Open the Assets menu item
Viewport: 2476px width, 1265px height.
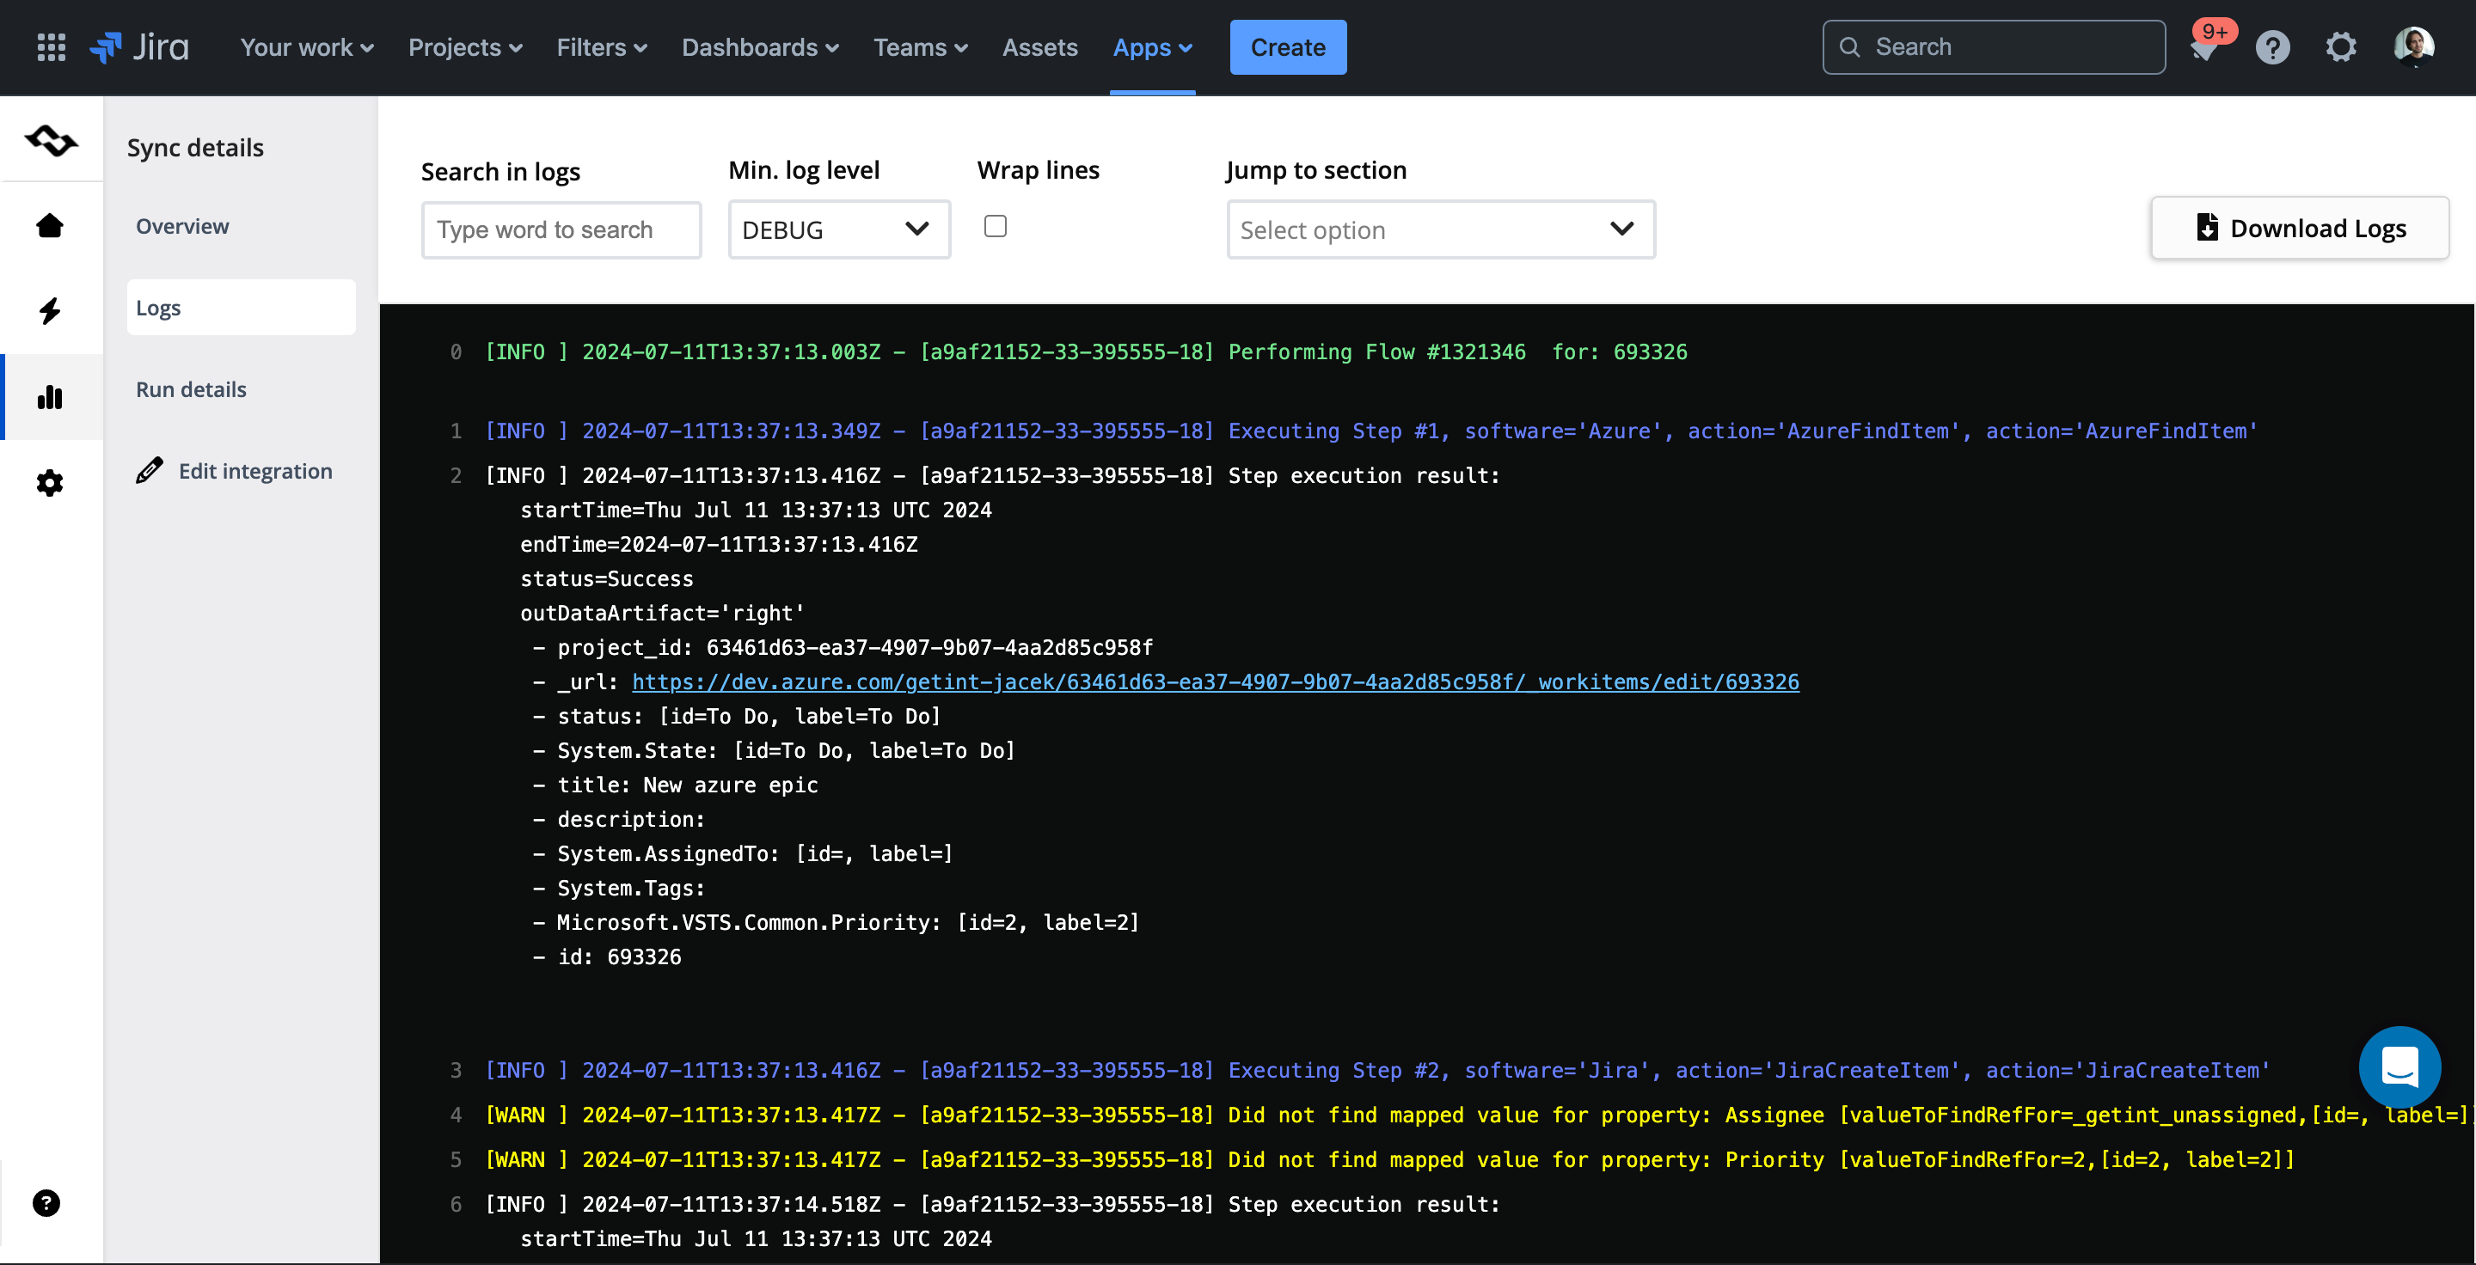[x=1039, y=47]
